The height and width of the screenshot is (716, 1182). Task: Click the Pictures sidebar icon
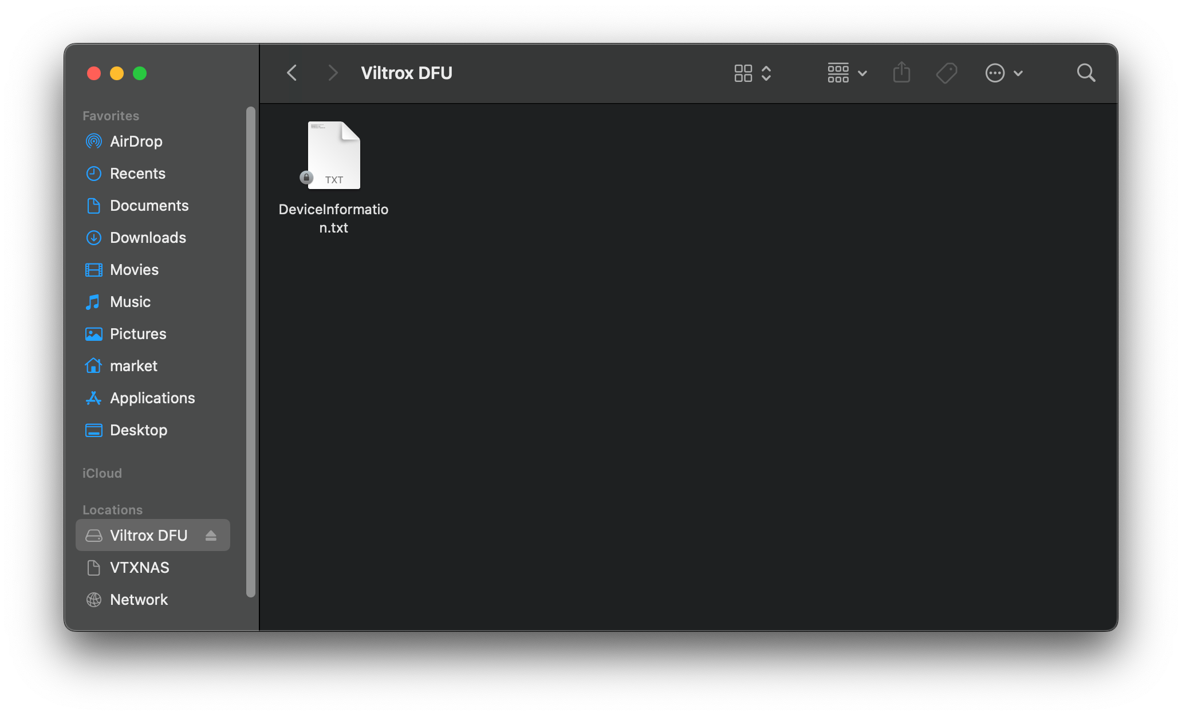(94, 334)
